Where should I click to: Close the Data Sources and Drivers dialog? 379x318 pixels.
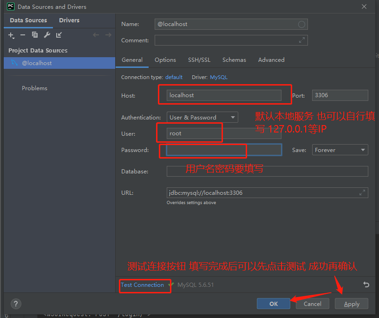pos(364,7)
